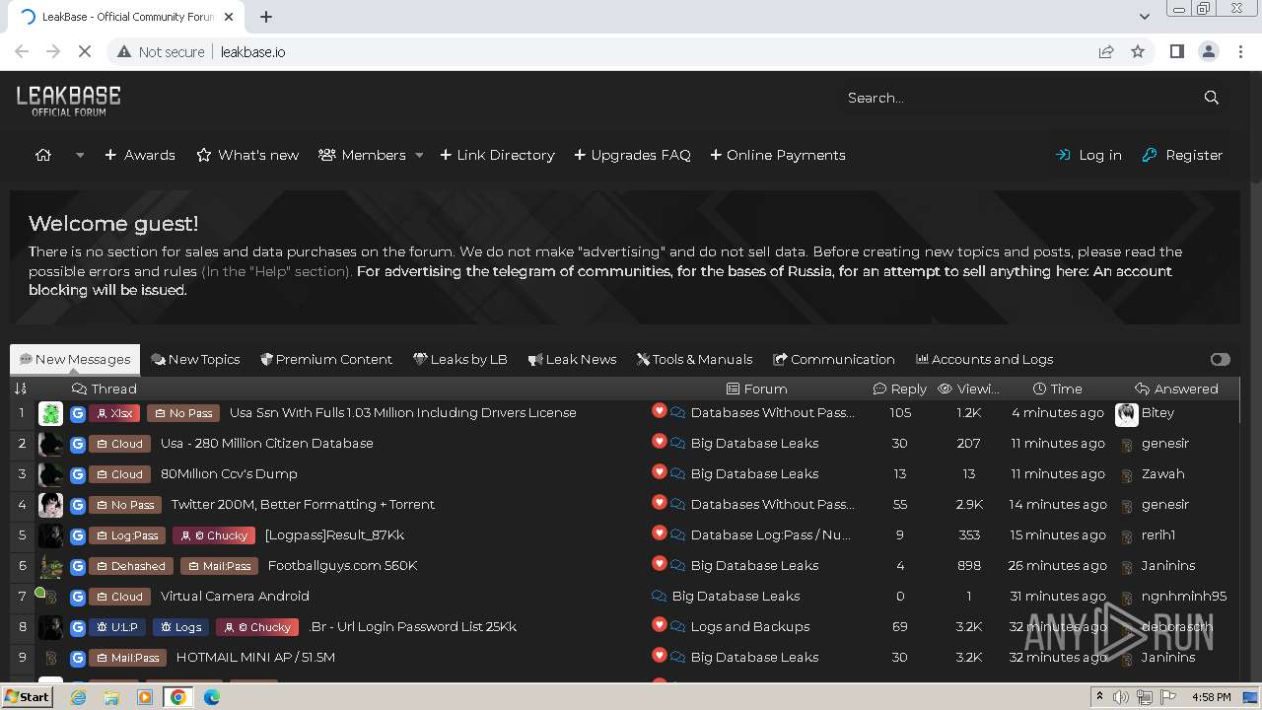Open Link Directory
This screenshot has width=1262, height=710.
click(x=497, y=155)
